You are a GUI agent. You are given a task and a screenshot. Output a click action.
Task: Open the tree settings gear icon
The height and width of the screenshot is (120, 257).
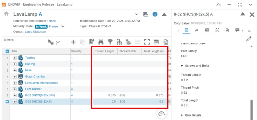[x=128, y=42]
